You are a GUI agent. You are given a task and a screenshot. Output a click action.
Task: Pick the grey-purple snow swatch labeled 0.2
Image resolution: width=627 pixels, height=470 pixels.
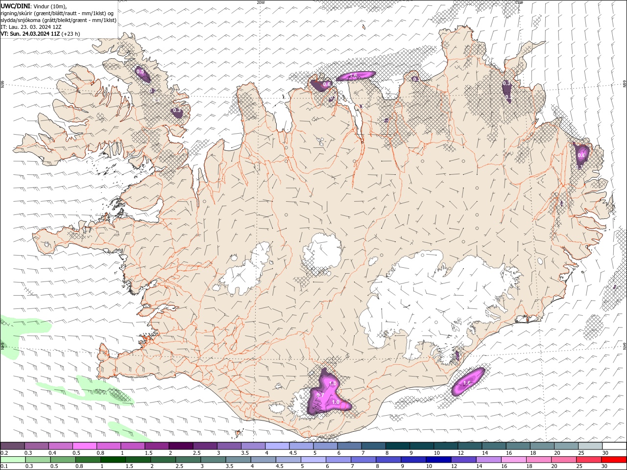pos(12,446)
